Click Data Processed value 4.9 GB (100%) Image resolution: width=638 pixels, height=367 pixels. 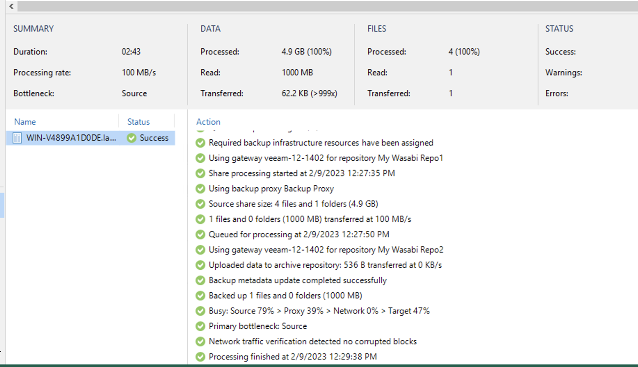(x=306, y=52)
